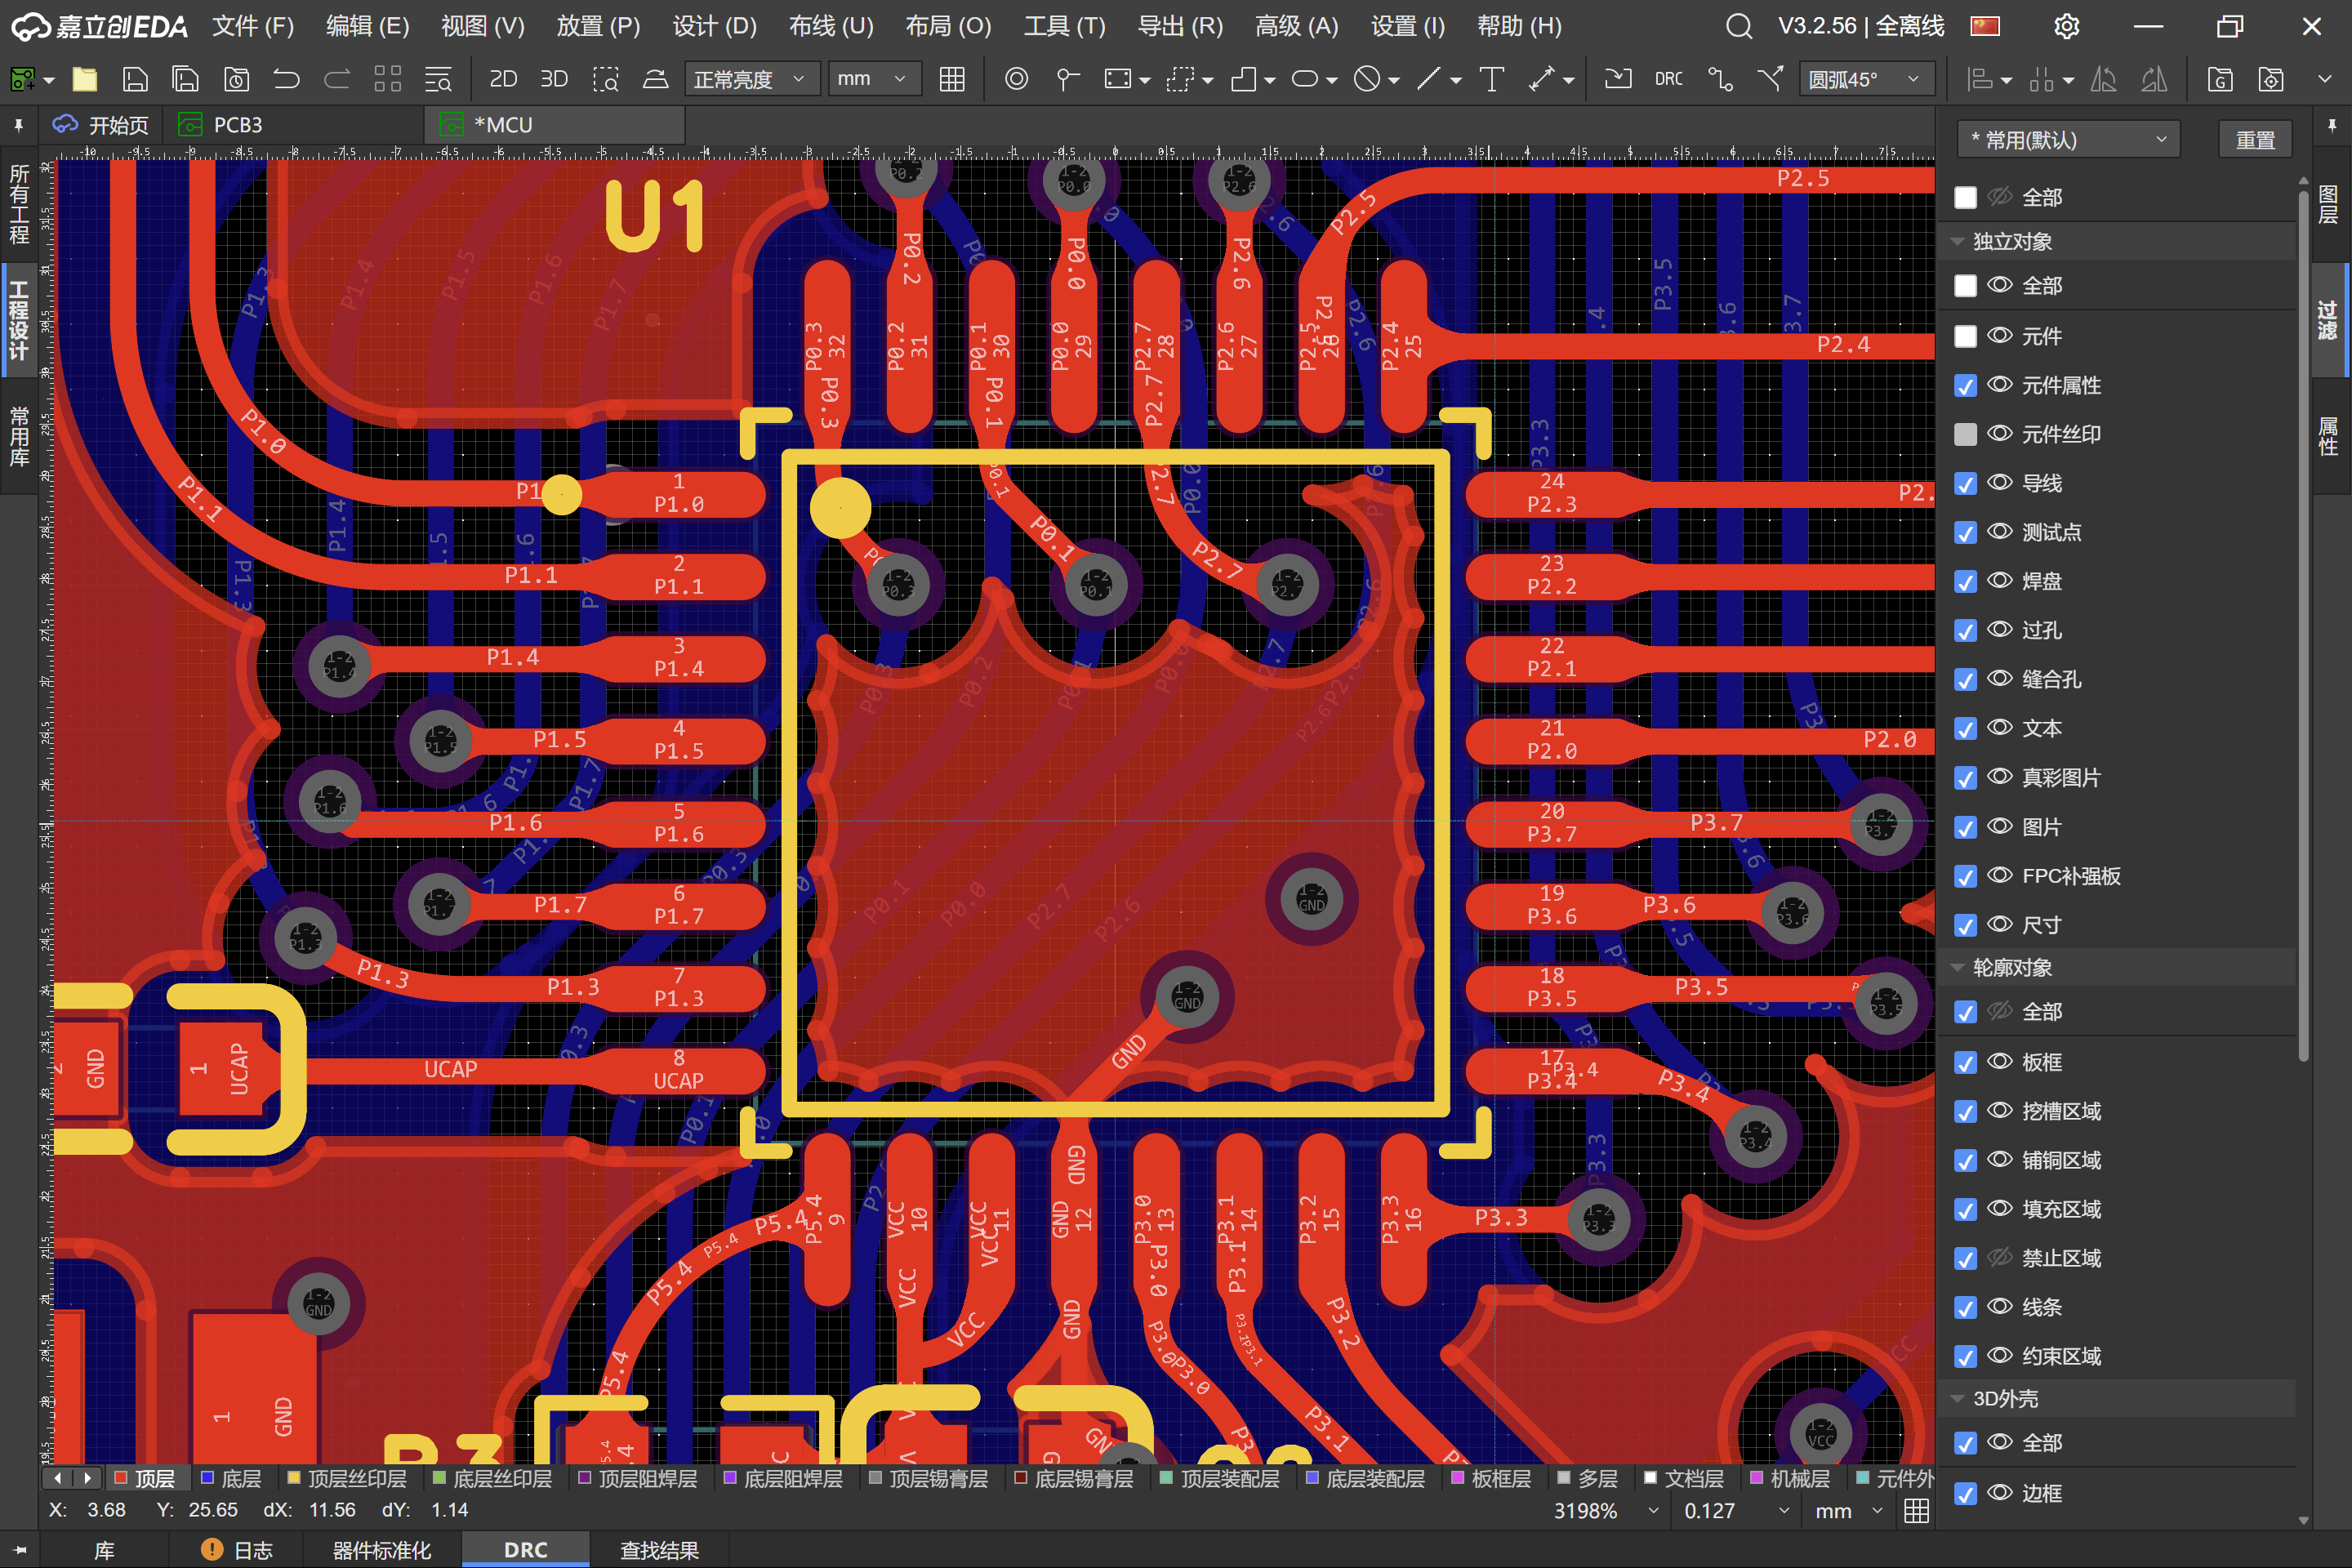Switch to 3D view mode

pyautogui.click(x=553, y=79)
